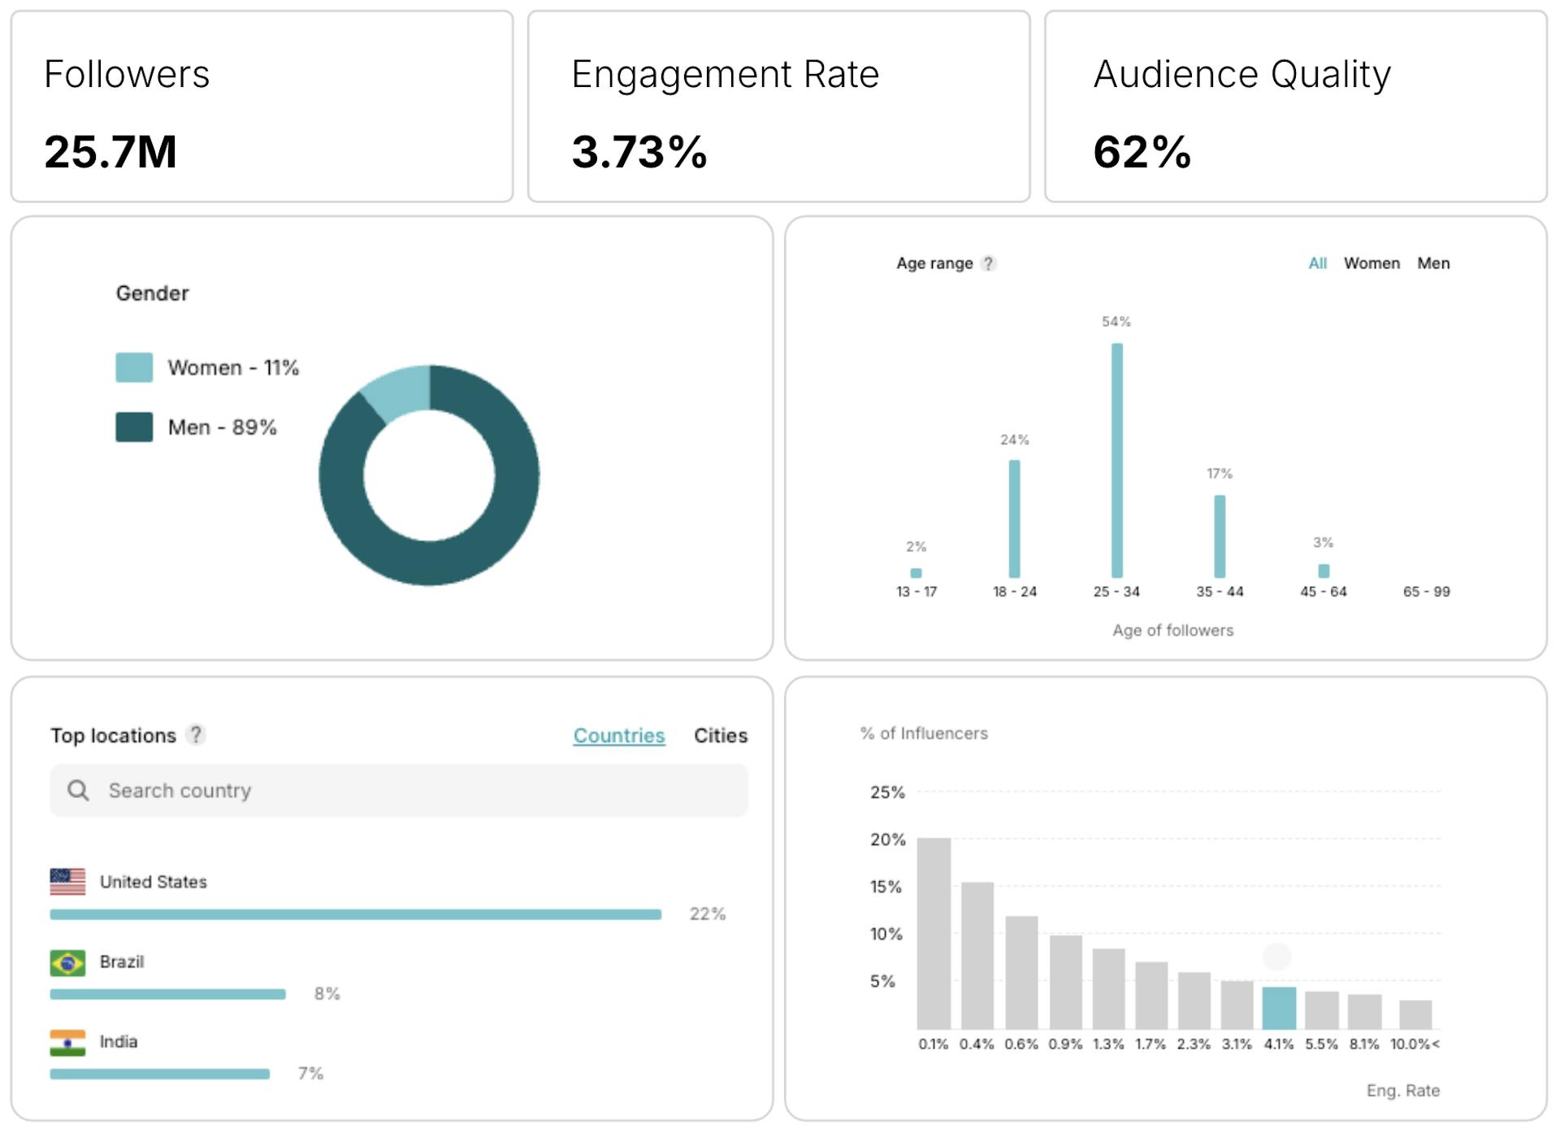This screenshot has width=1560, height=1133.
Task: Click the United States flag icon
Action: 67,882
